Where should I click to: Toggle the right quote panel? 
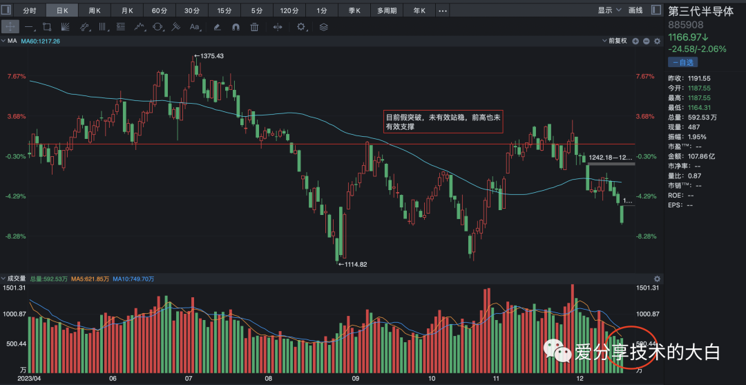(x=655, y=10)
